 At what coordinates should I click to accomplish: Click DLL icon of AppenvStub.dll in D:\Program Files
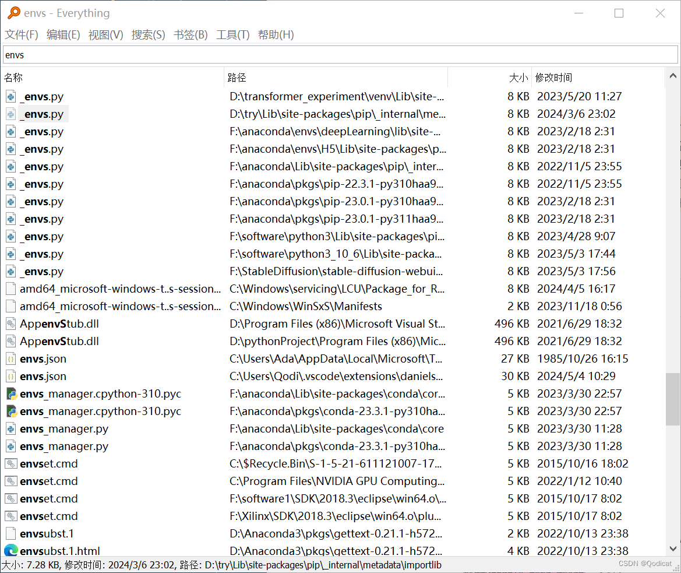pyautogui.click(x=11, y=324)
